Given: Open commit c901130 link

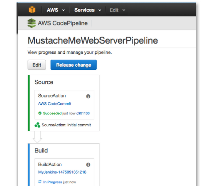Looking at the screenshot, I should coord(83,113).
